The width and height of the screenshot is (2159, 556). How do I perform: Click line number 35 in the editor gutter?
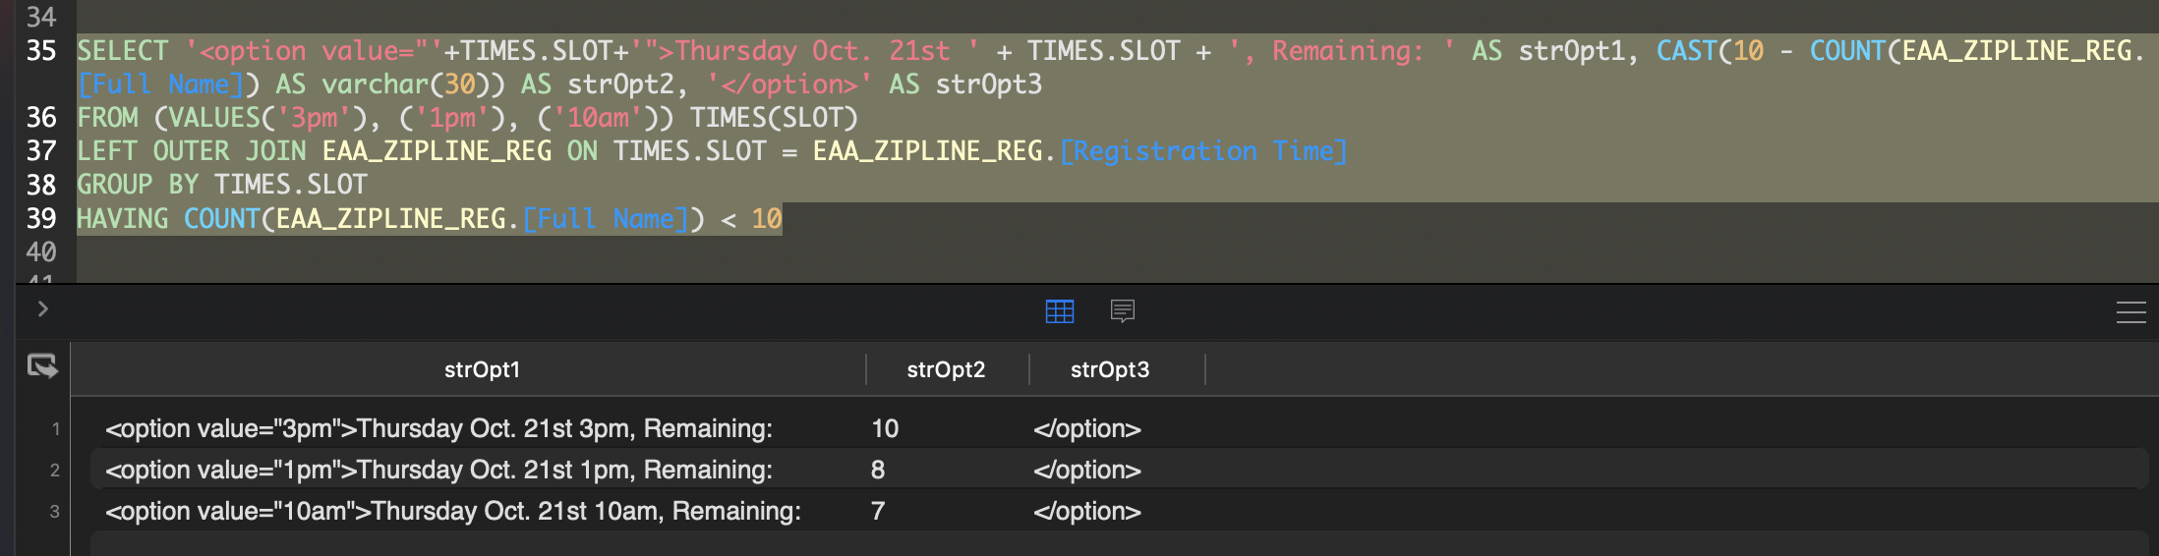tap(41, 51)
